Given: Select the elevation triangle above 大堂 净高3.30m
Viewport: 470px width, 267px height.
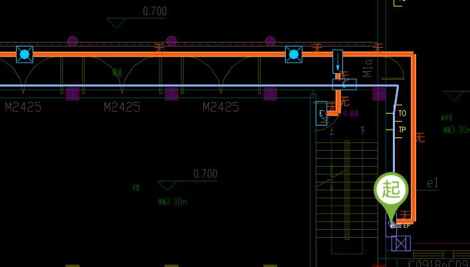Looking at the screenshot, I should click(167, 185).
